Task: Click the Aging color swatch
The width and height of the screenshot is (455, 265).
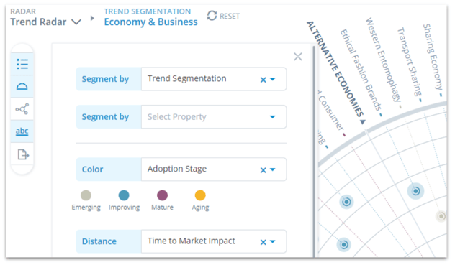Action: click(x=200, y=195)
